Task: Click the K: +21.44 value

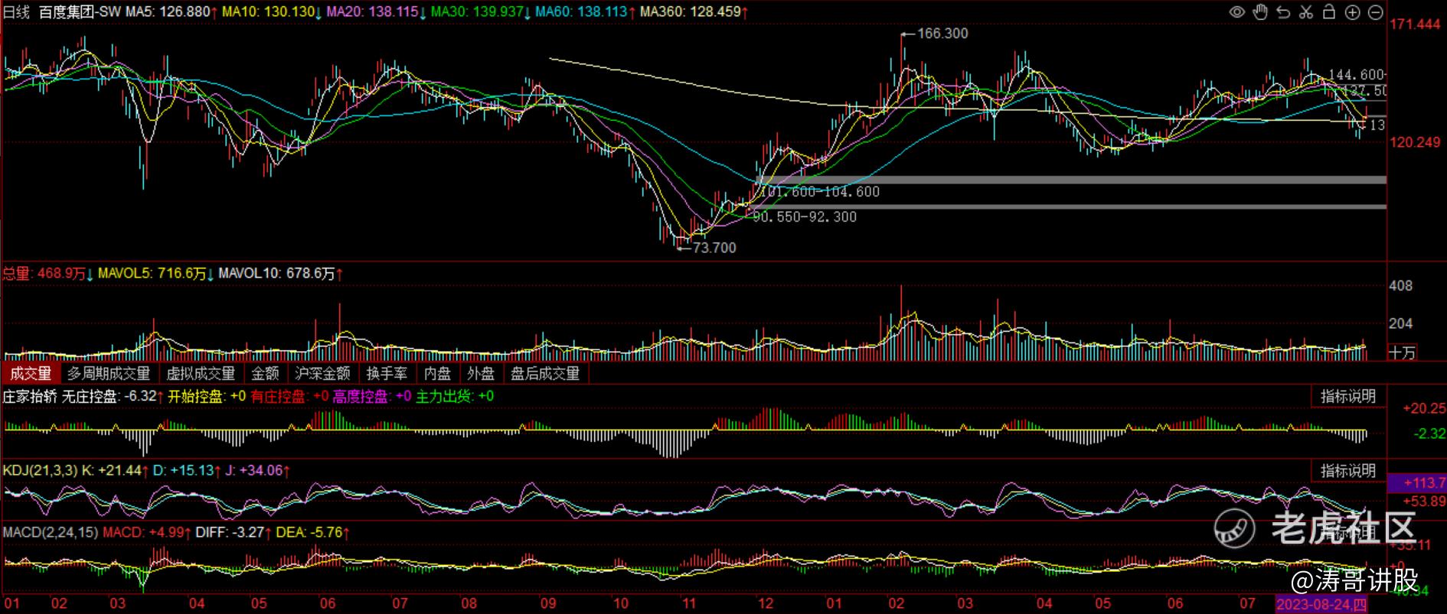Action: [x=115, y=470]
